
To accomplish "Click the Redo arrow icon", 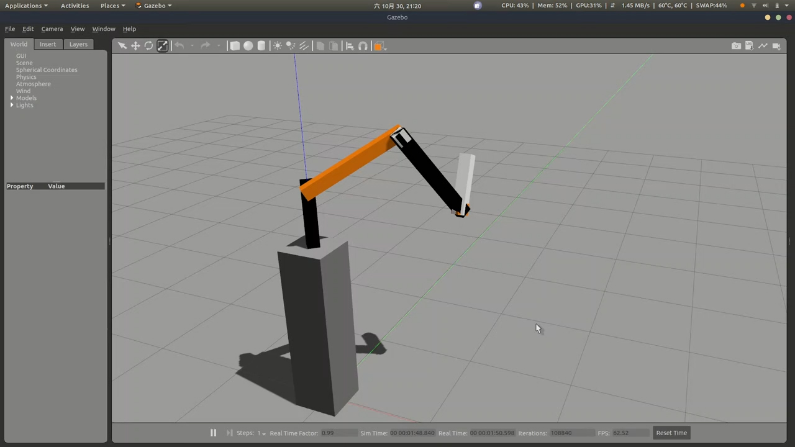I will coord(205,46).
